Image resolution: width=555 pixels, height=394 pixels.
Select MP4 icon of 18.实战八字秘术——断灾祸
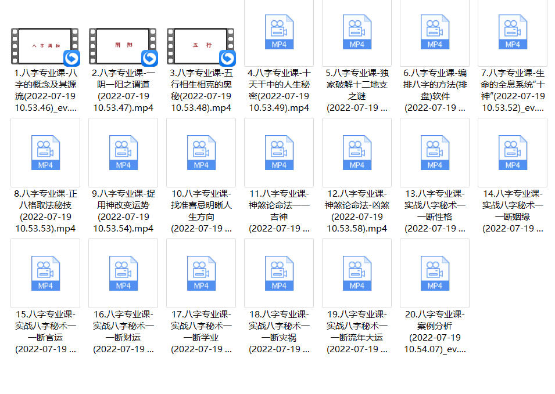click(x=280, y=273)
